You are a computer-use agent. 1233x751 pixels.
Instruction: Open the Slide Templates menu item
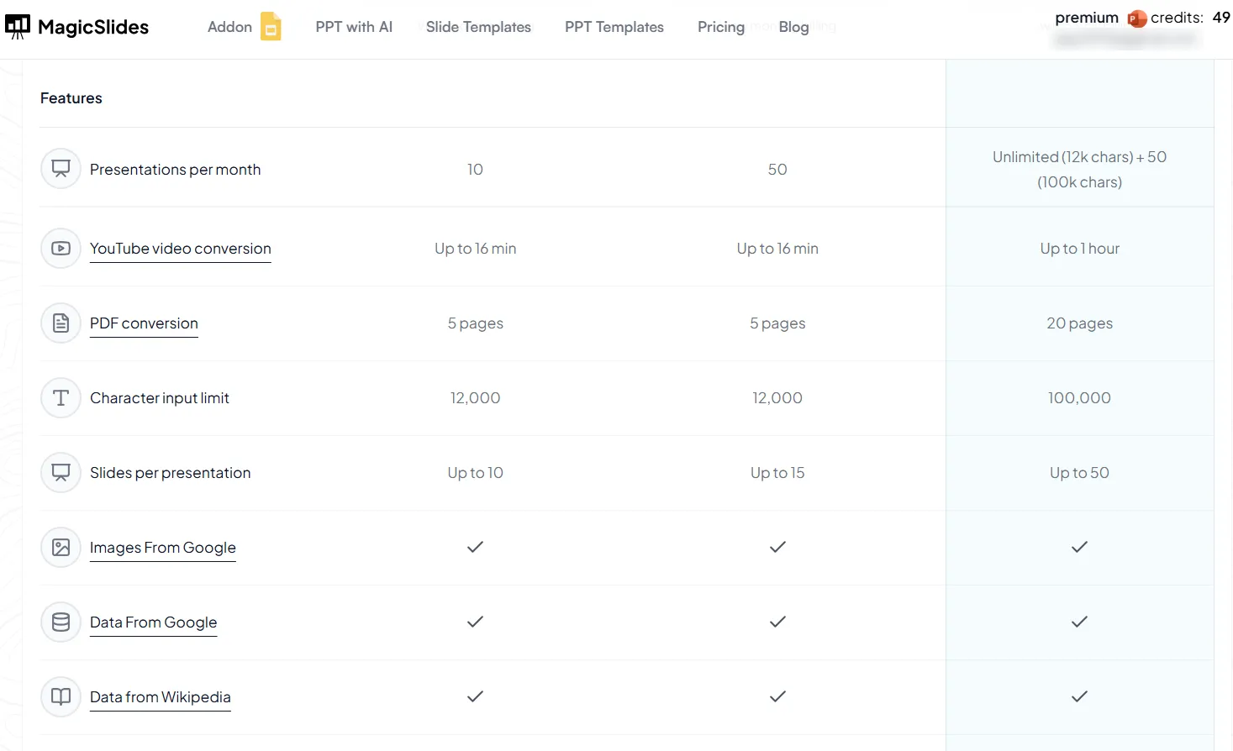[x=478, y=27]
